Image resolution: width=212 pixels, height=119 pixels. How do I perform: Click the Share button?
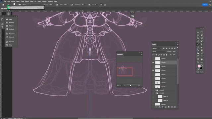(205, 5)
